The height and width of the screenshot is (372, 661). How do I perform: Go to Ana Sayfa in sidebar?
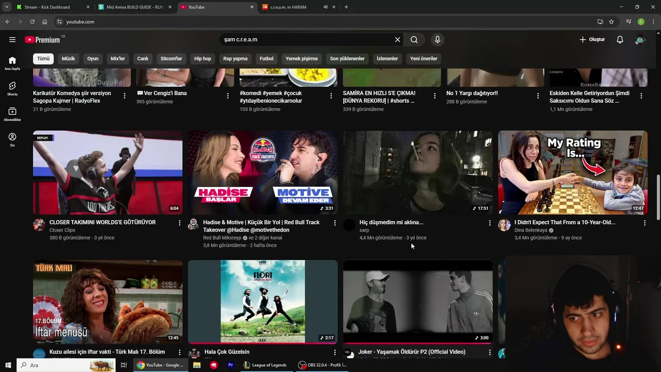pyautogui.click(x=12, y=63)
